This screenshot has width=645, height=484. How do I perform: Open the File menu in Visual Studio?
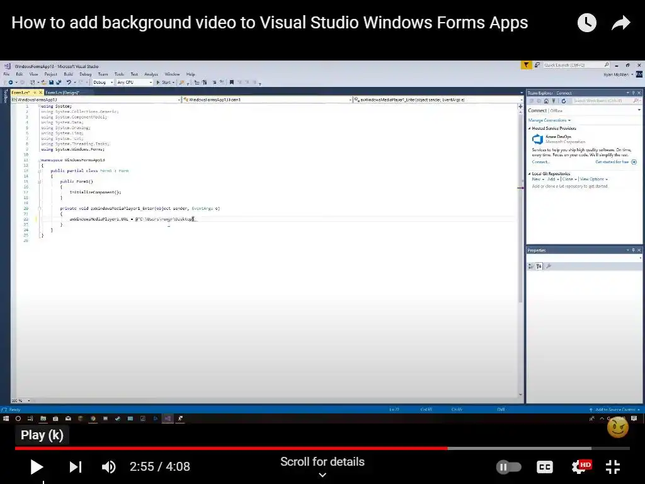pos(6,74)
